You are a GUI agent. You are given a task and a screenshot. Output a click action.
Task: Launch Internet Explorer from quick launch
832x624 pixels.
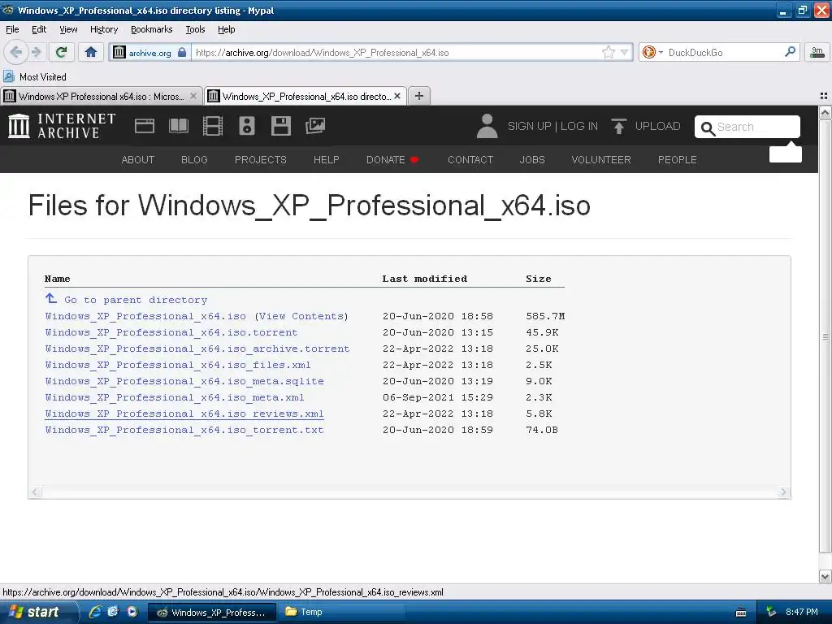[x=96, y=612]
